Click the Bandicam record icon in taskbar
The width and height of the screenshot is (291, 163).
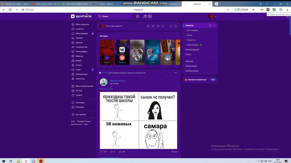(x=41, y=161)
